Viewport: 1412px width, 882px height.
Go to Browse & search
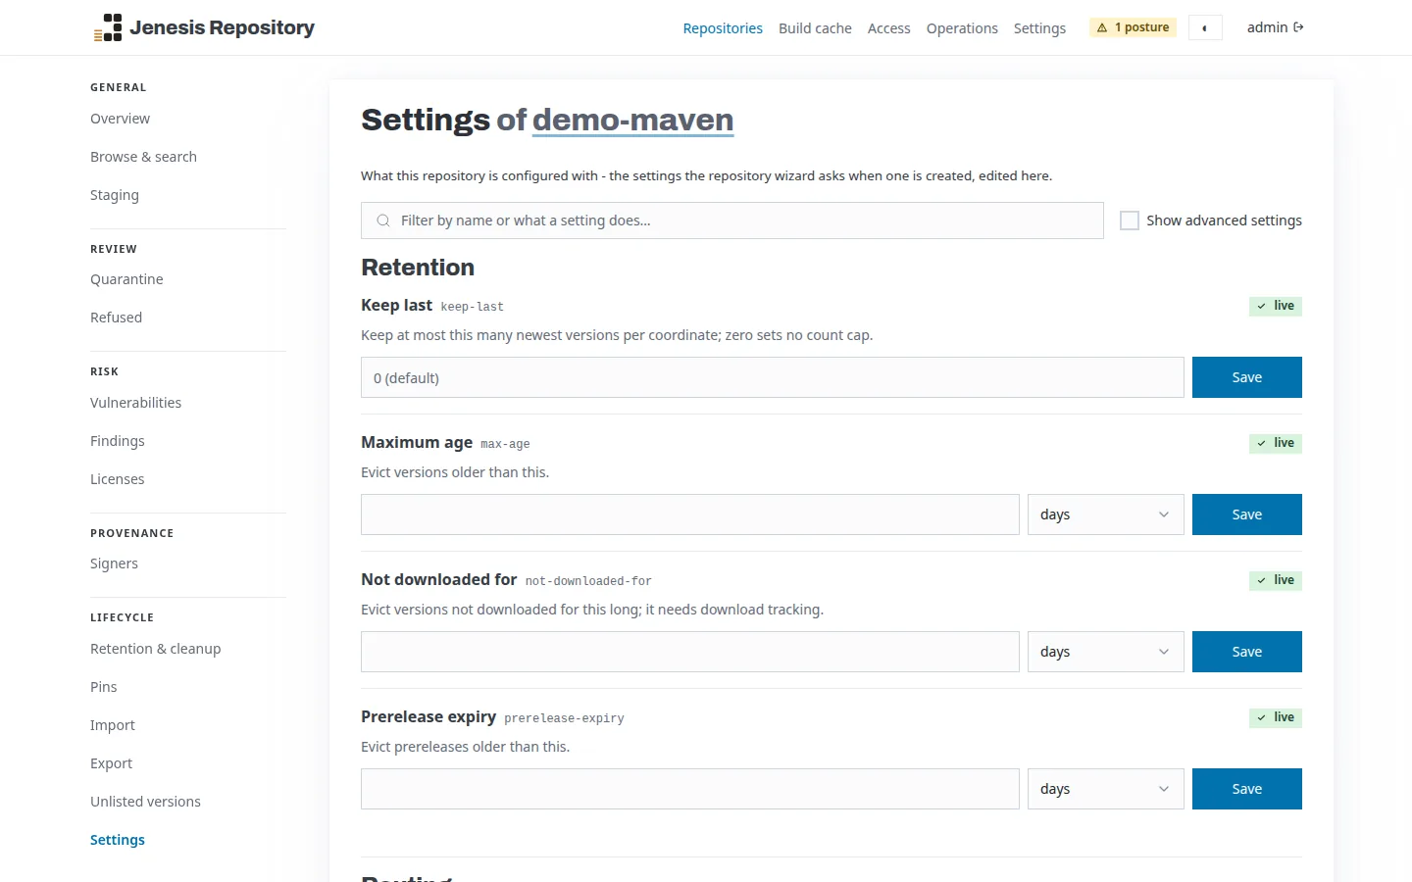(143, 157)
